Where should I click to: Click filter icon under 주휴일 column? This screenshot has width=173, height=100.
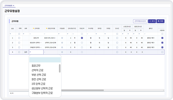pos(105,34)
